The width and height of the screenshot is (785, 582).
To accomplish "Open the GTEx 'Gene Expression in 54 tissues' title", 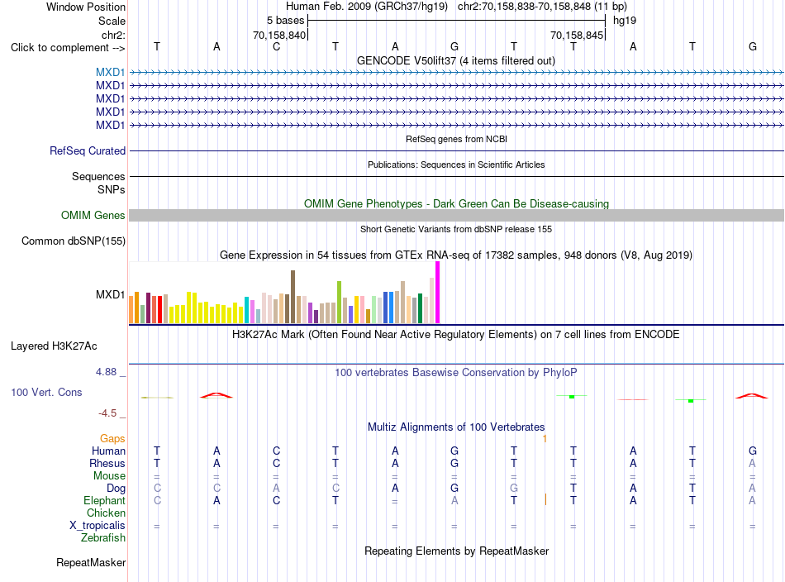I will coord(456,255).
